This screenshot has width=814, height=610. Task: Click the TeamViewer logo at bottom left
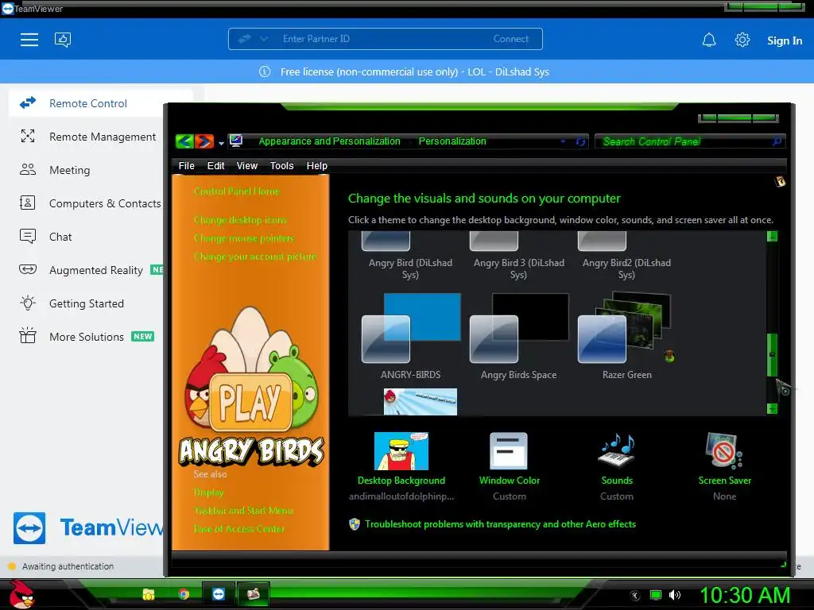click(29, 528)
